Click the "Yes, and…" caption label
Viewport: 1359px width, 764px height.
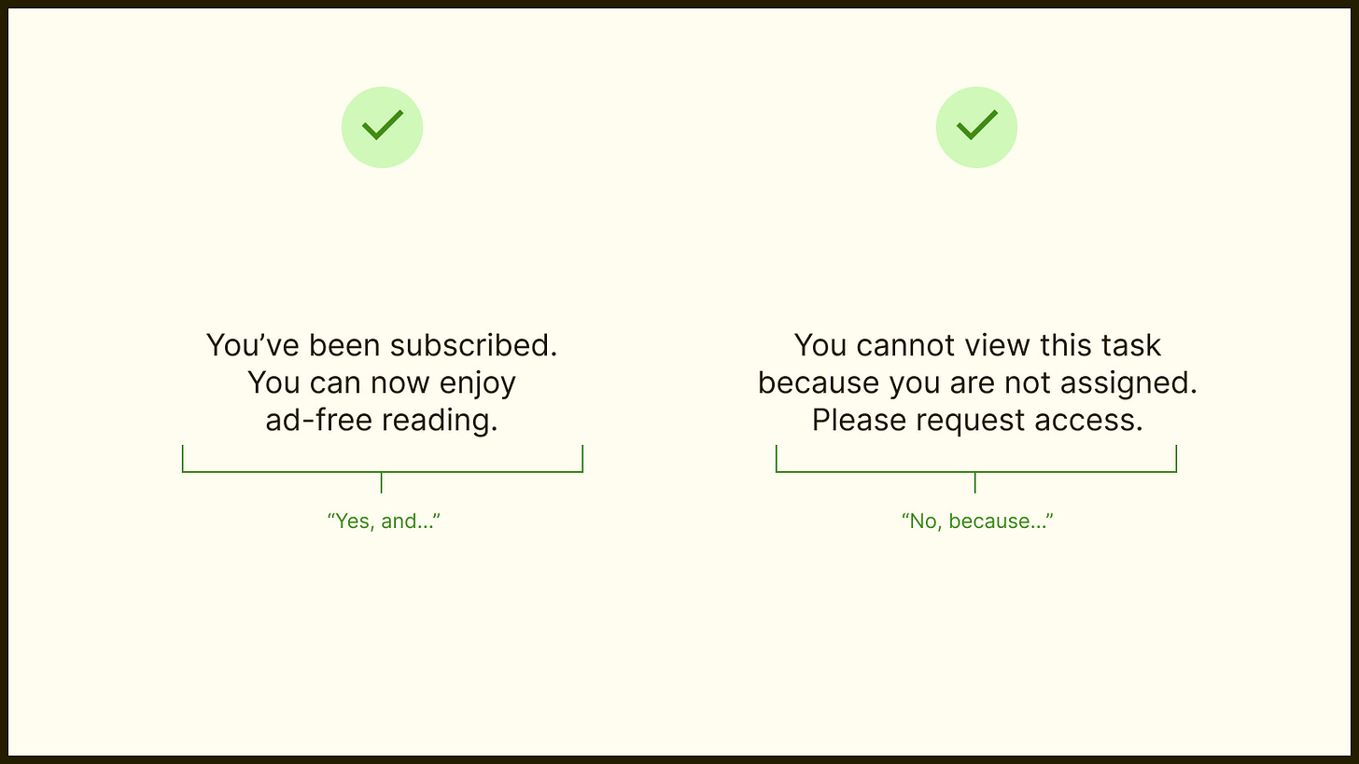coord(383,521)
